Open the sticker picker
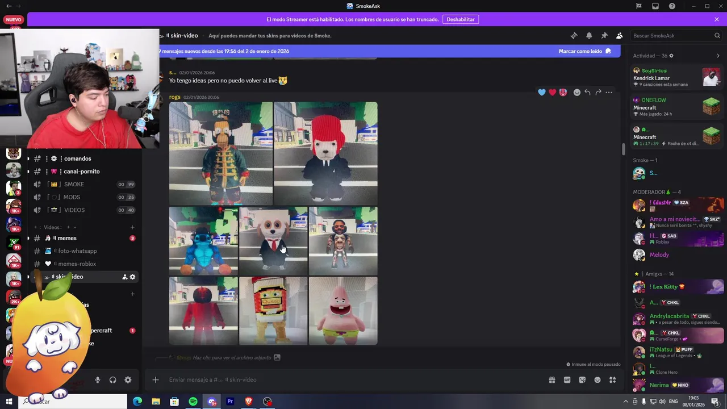Image resolution: width=727 pixels, height=409 pixels. (582, 380)
